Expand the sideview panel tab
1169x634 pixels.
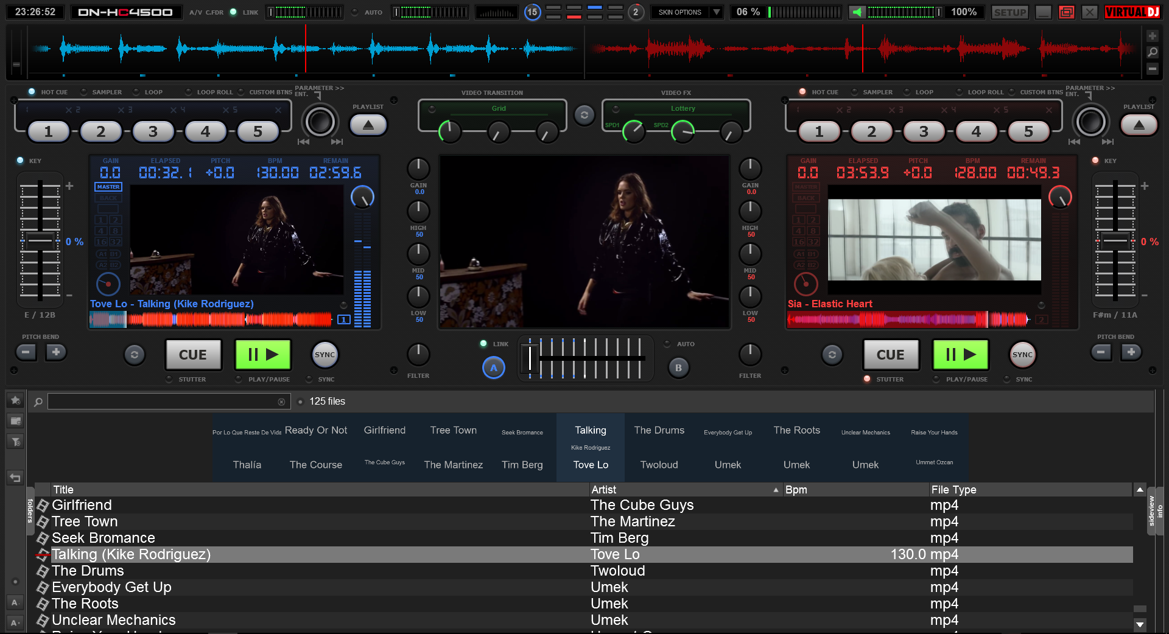click(1151, 511)
